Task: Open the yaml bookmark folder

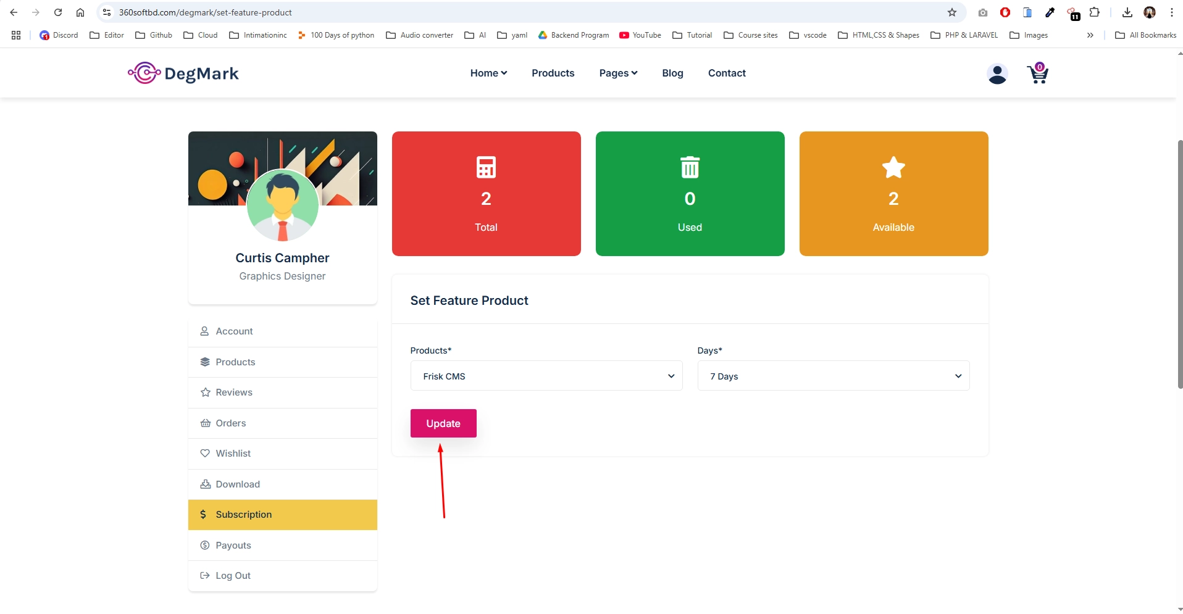Action: 512,35
